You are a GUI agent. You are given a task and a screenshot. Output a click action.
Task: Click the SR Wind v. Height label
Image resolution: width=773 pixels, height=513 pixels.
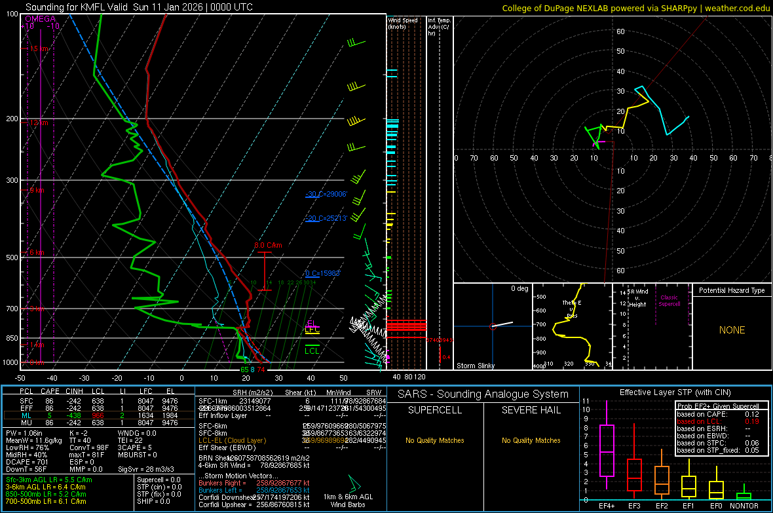tap(638, 298)
